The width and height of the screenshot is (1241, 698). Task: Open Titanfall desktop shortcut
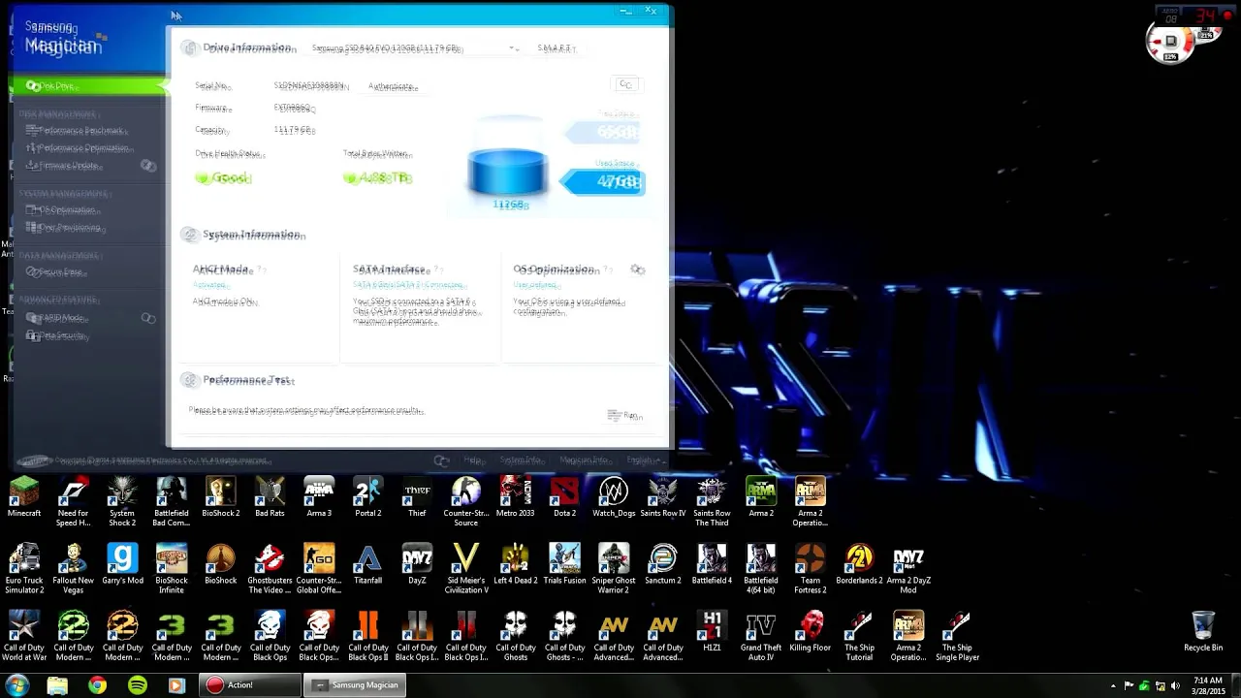(x=367, y=564)
